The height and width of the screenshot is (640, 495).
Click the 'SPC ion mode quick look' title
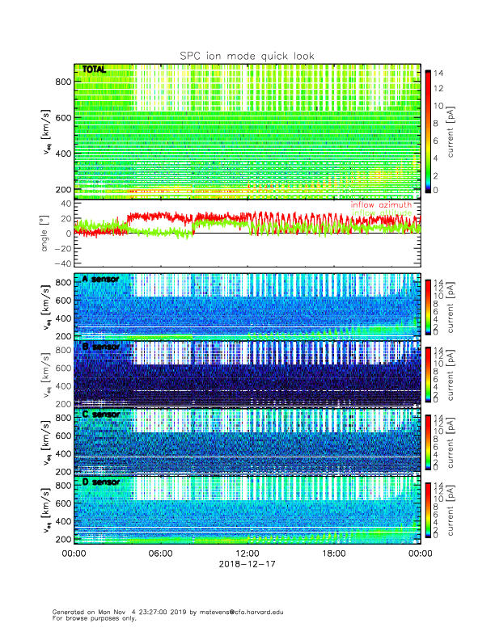pos(247,55)
